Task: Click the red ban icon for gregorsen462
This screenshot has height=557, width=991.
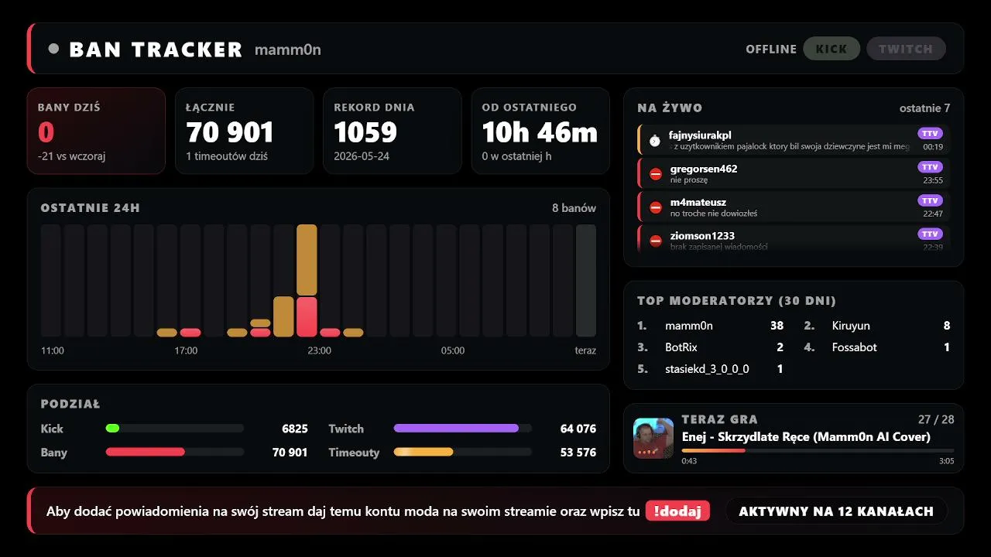Action: [656, 174]
